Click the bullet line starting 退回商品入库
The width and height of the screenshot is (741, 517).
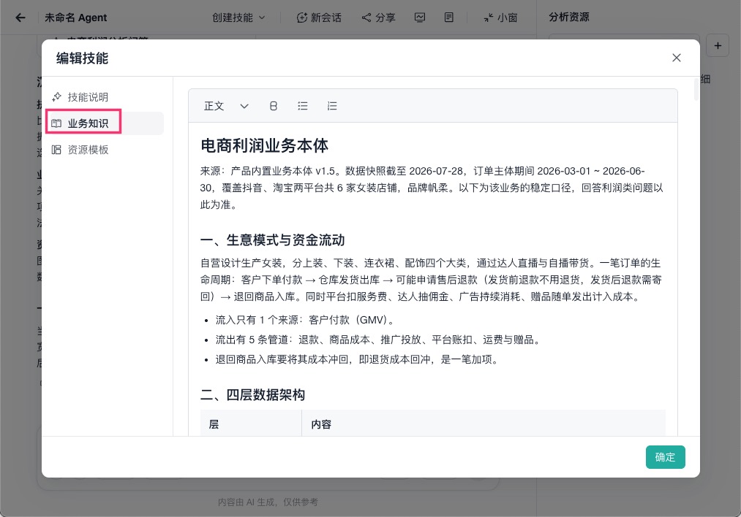click(x=357, y=359)
